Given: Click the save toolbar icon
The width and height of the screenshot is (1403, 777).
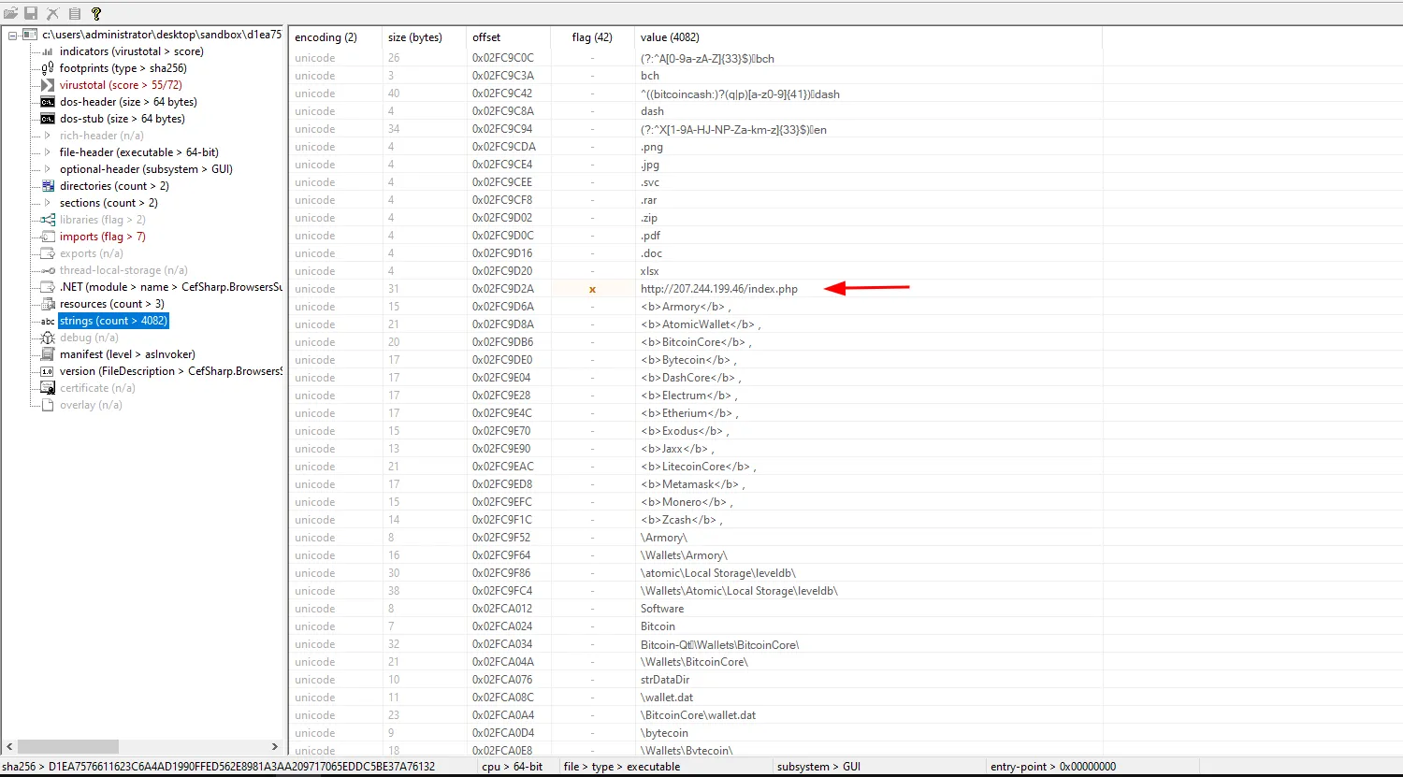Looking at the screenshot, I should 31,13.
